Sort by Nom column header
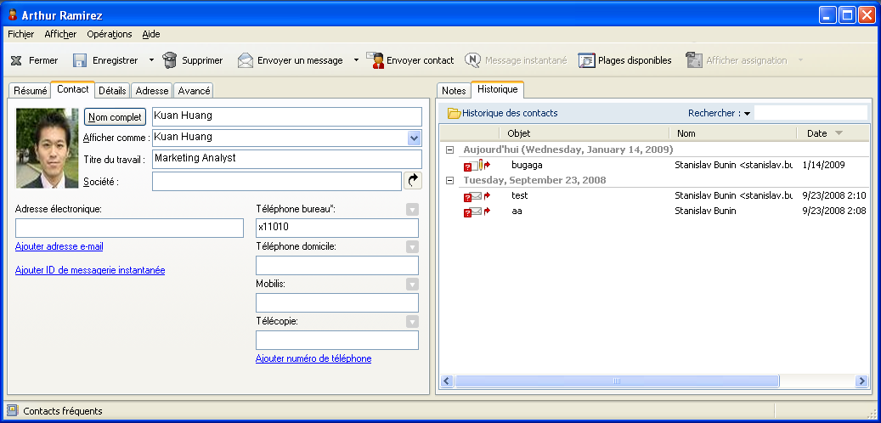The width and height of the screenshot is (881, 423). pos(733,133)
